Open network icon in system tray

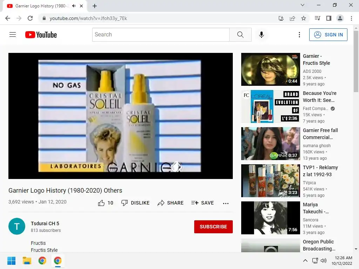tap(315, 261)
